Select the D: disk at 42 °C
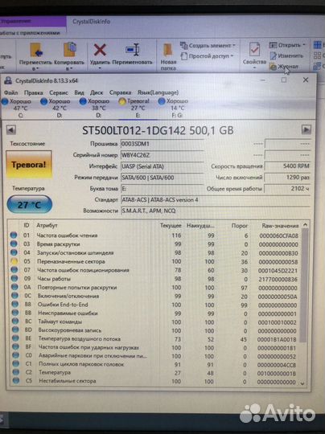Image resolution: width=325 pixels, height=434 pixels. pos(56,108)
